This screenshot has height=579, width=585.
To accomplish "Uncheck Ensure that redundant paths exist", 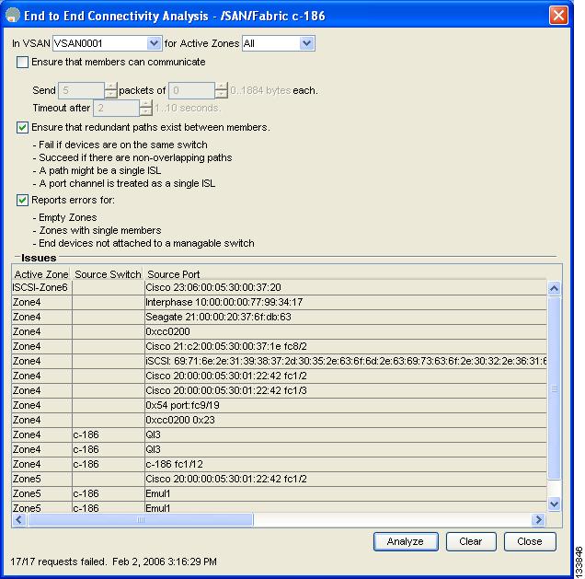I will tap(22, 128).
